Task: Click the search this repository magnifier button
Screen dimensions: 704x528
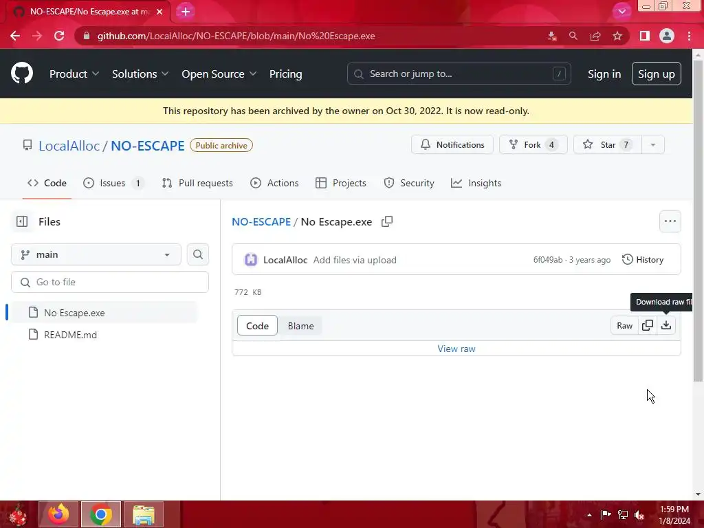Action: (197, 254)
